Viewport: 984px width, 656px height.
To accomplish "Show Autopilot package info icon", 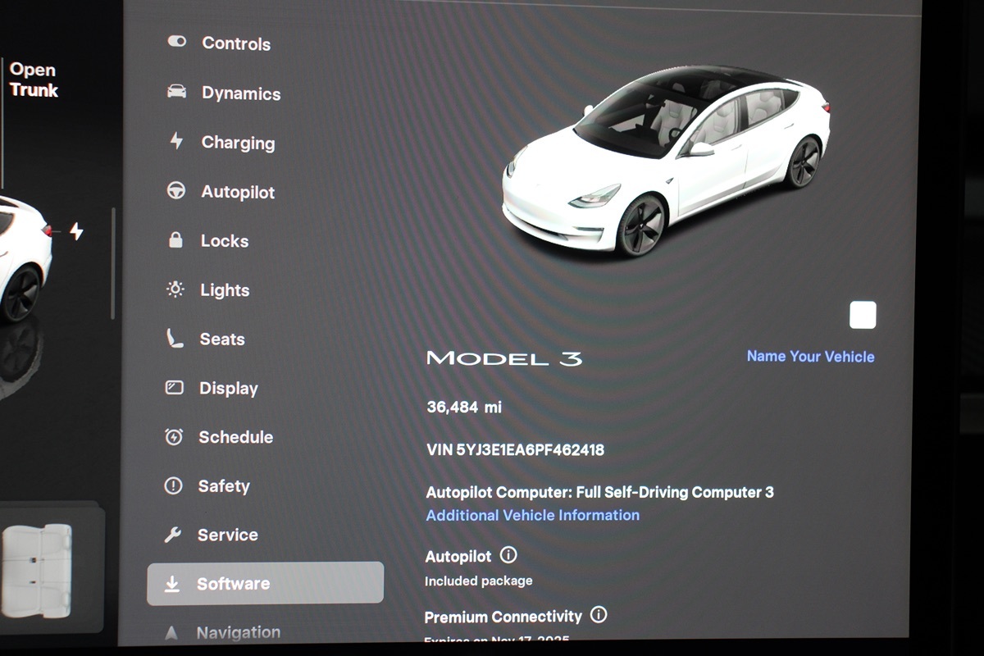I will click(x=508, y=555).
